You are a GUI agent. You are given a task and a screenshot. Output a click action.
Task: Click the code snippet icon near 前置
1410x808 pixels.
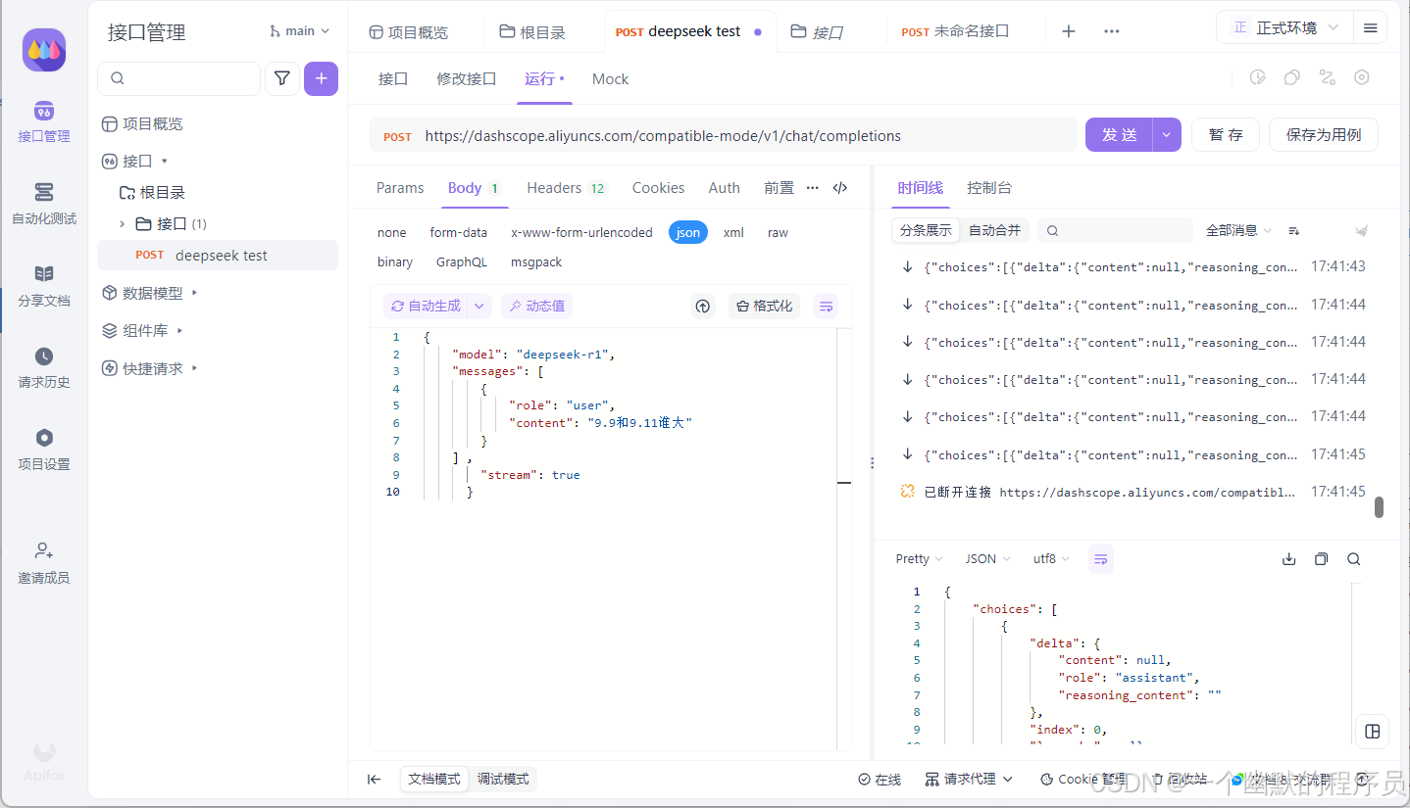tap(840, 188)
